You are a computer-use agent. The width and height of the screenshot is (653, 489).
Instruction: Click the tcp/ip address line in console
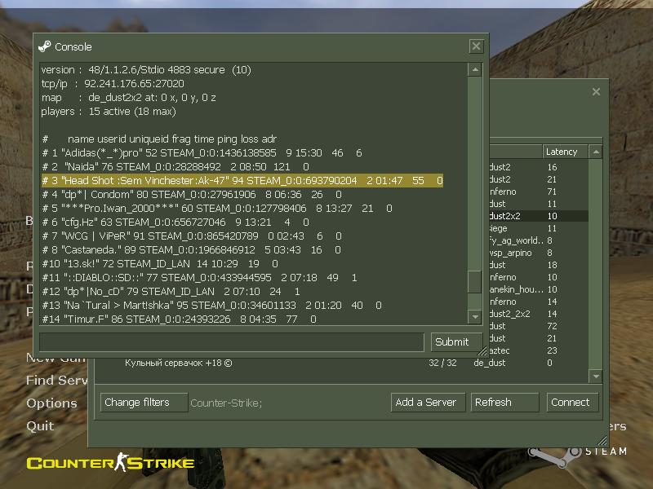tap(113, 84)
